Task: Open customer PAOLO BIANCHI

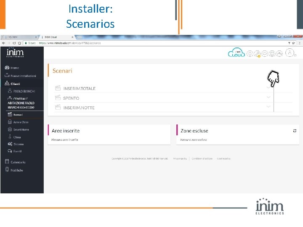Action: coord(24,91)
